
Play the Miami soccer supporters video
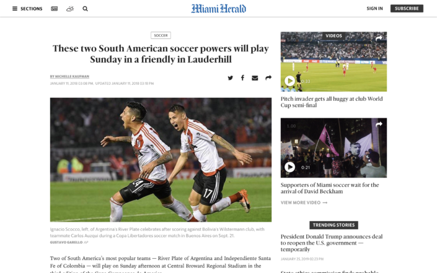pos(290,167)
